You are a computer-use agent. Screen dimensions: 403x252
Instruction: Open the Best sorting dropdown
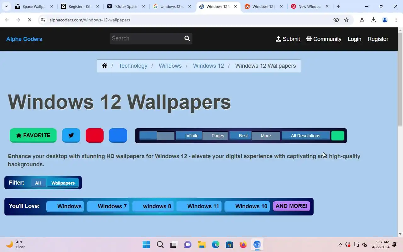tap(241, 136)
